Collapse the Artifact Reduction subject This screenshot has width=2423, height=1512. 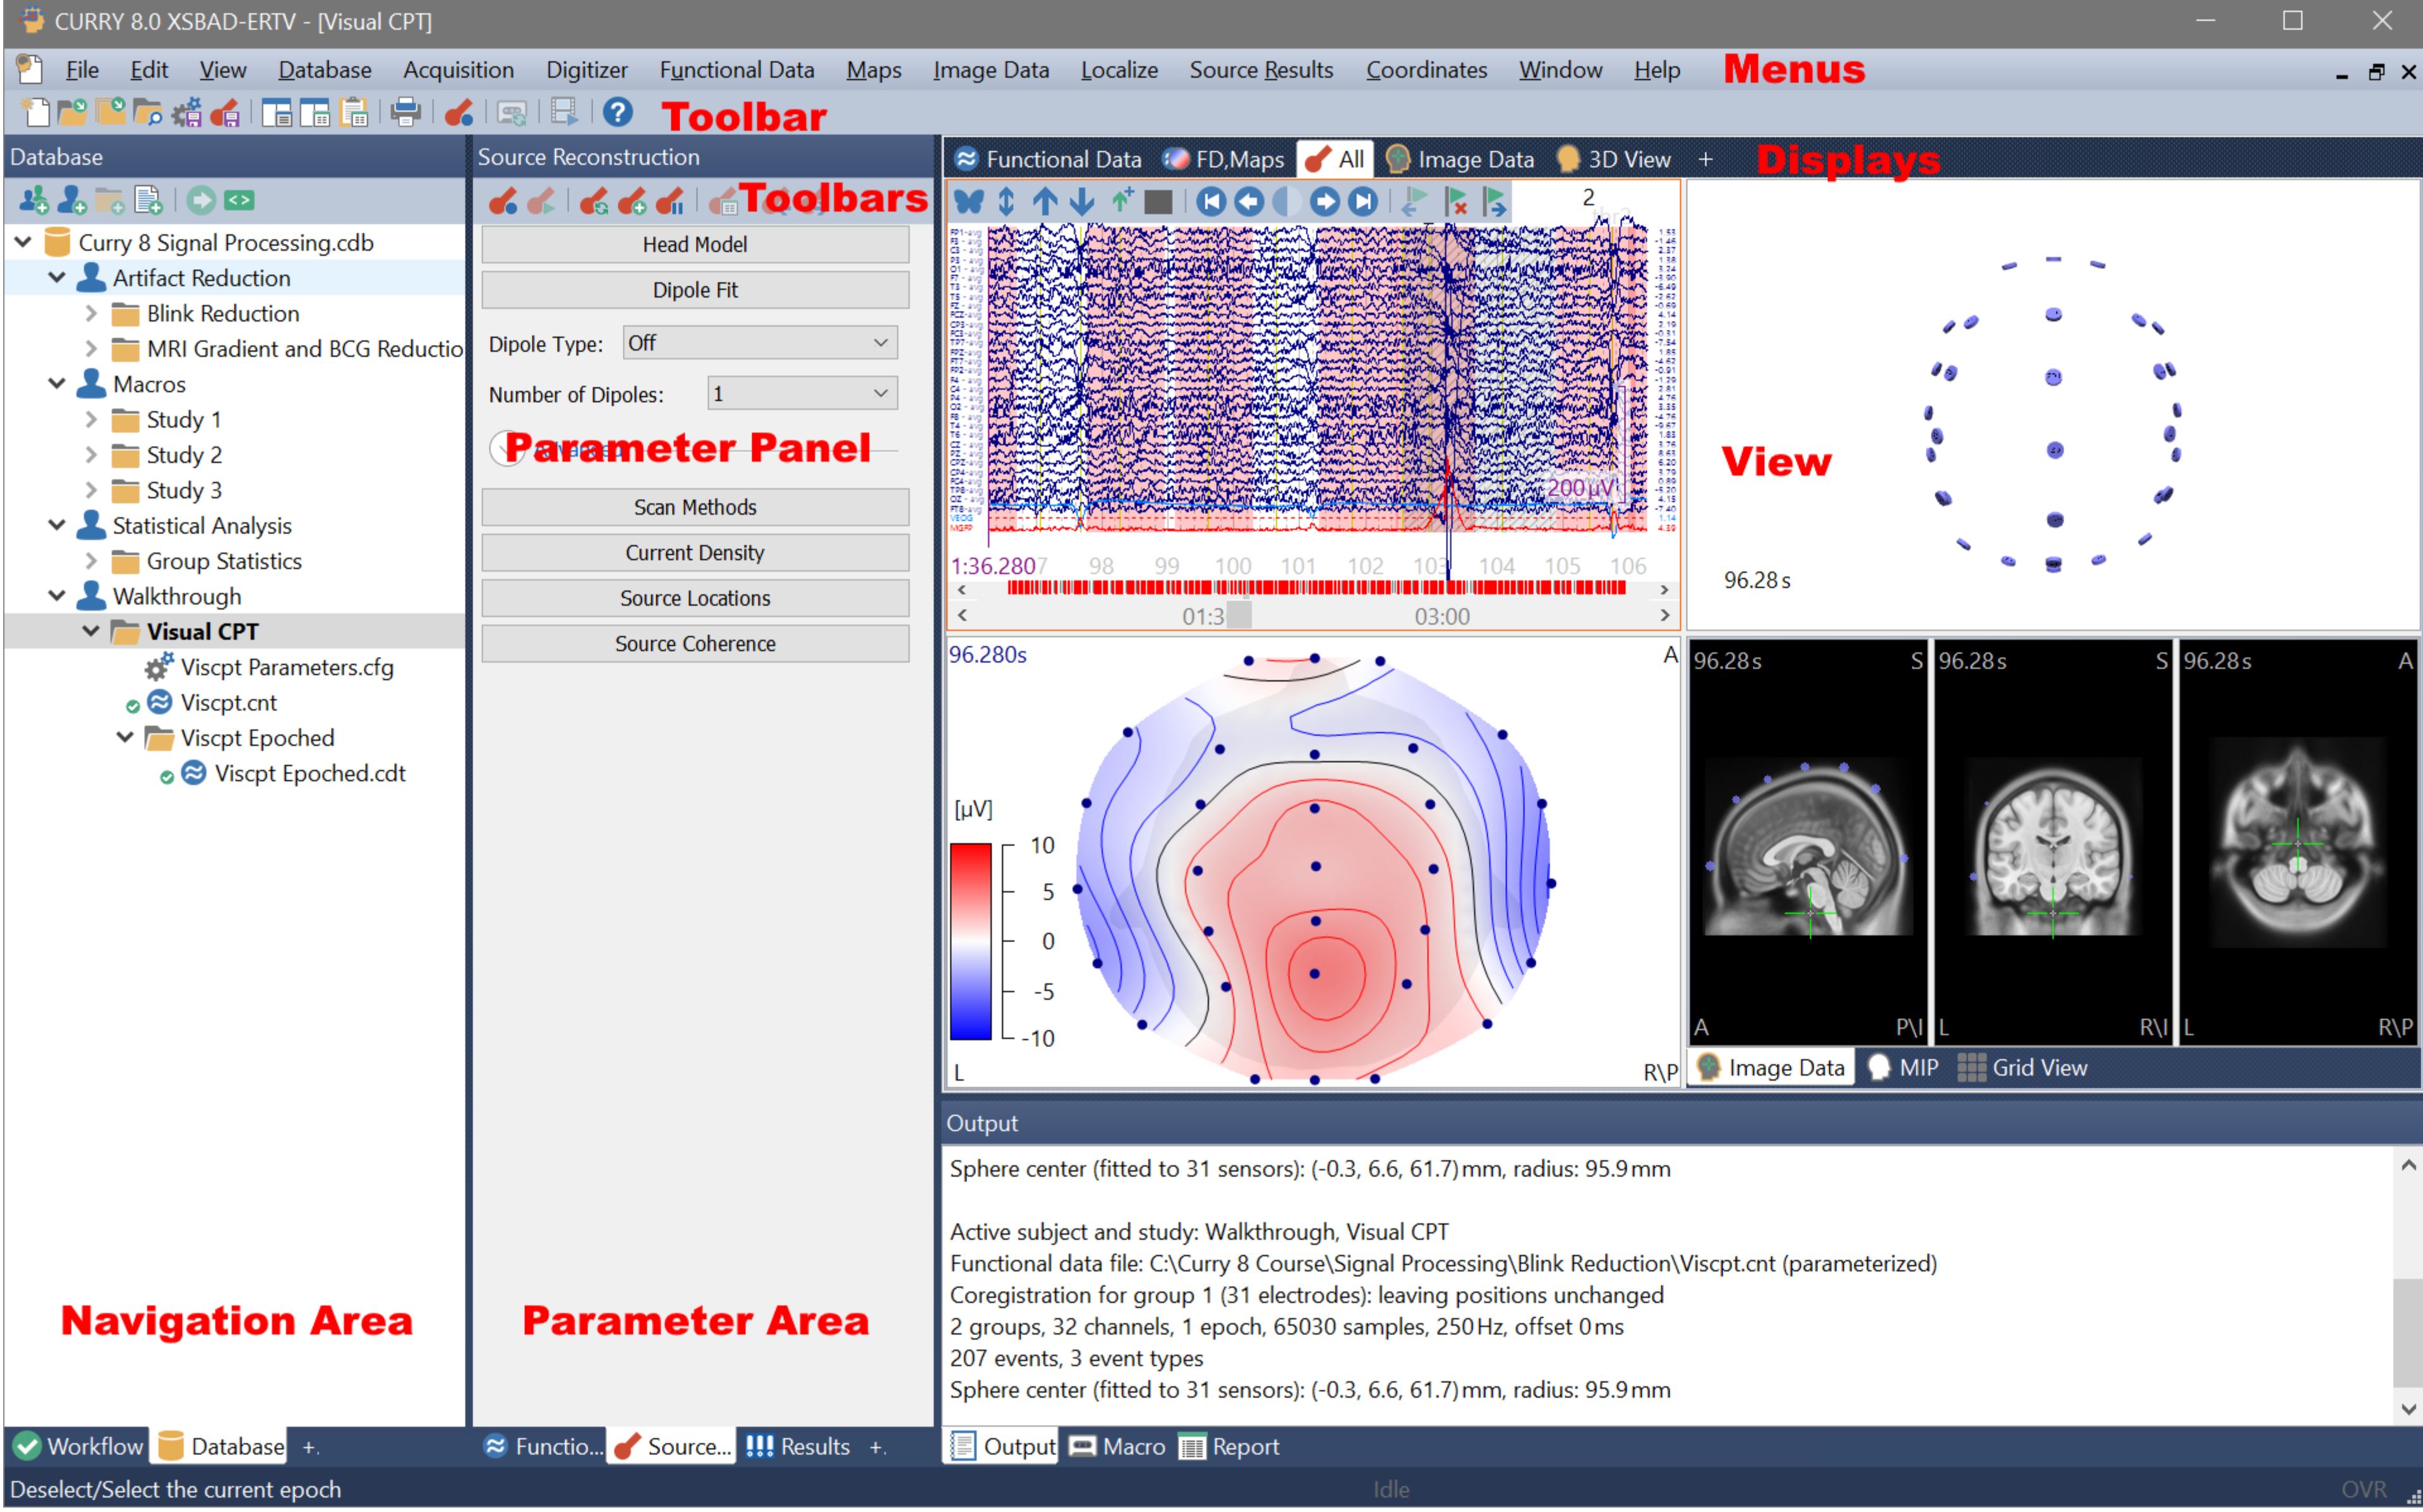(57, 277)
